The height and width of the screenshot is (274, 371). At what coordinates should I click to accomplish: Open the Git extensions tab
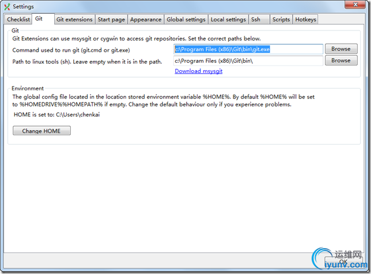pos(74,20)
